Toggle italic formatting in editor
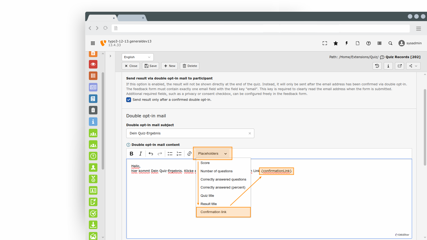 (x=140, y=154)
